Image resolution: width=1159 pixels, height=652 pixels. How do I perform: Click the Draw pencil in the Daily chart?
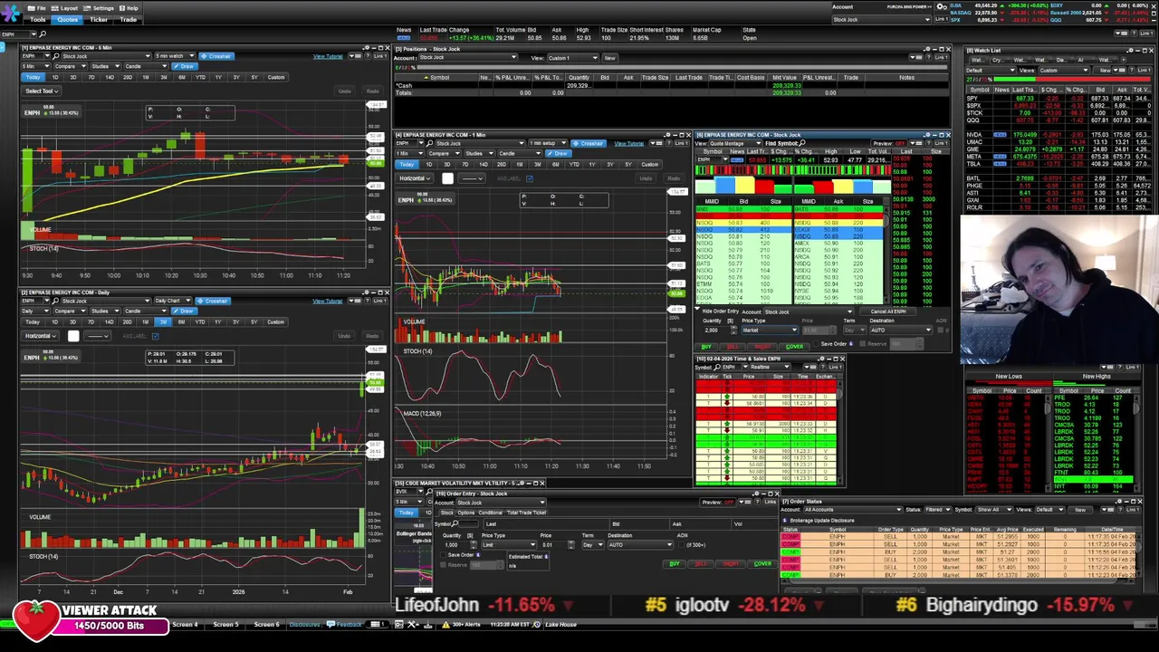tap(186, 311)
